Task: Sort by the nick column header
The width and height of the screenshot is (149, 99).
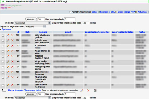Action: 27,32
